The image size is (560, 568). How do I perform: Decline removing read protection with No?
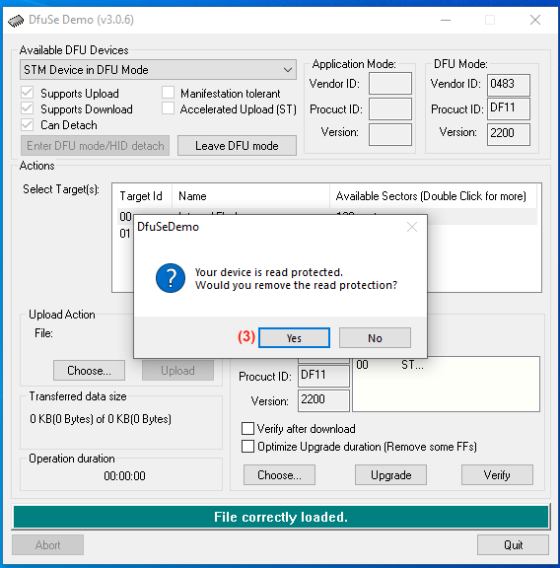pos(375,338)
